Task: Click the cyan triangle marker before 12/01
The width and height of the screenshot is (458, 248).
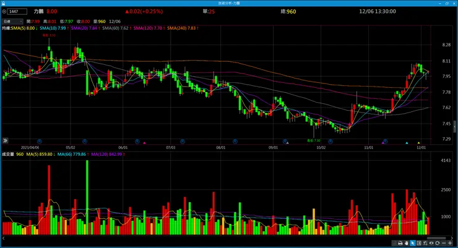Action: point(407,143)
